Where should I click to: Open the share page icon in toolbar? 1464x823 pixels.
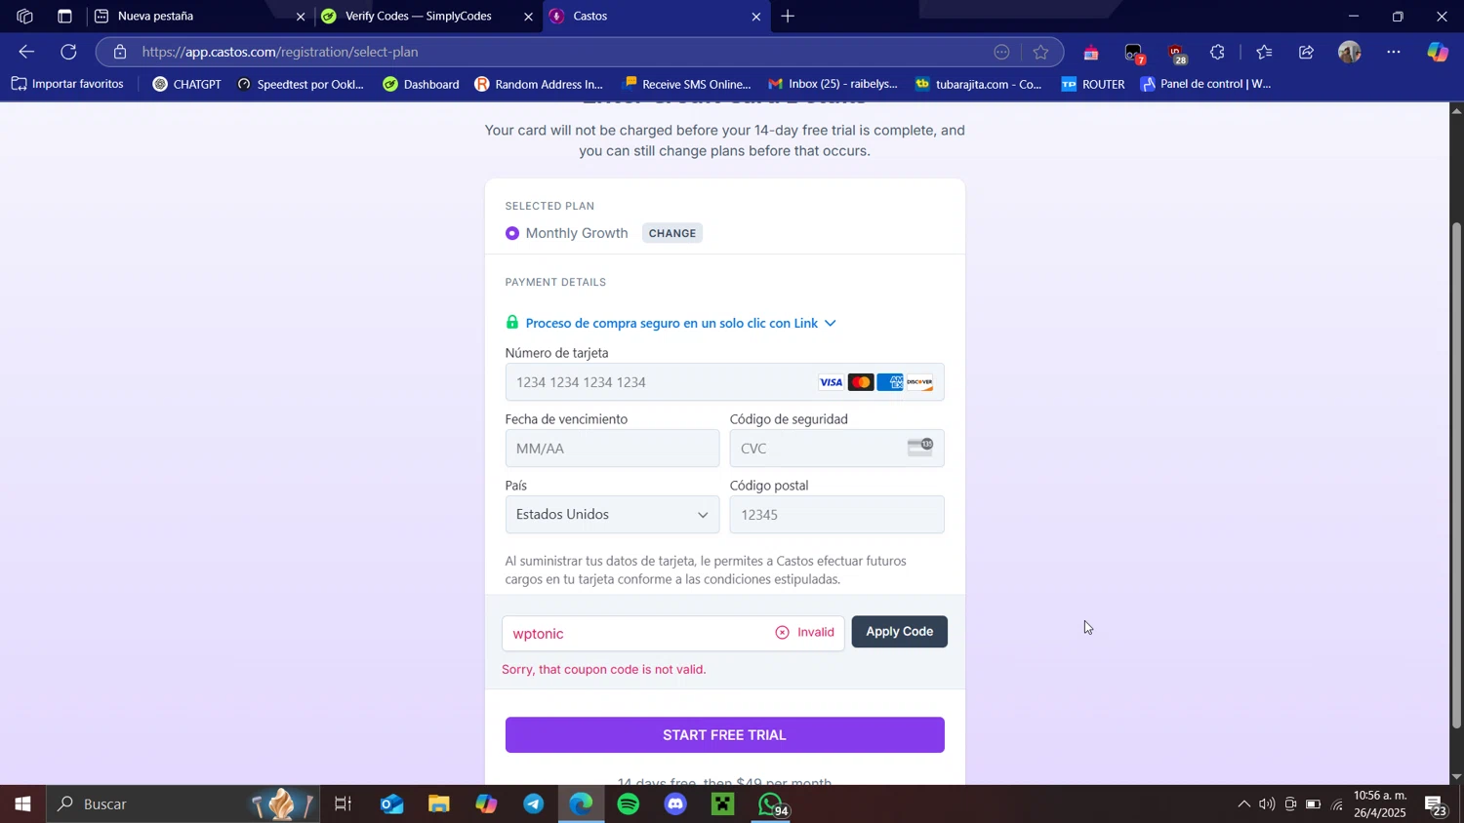(1306, 53)
